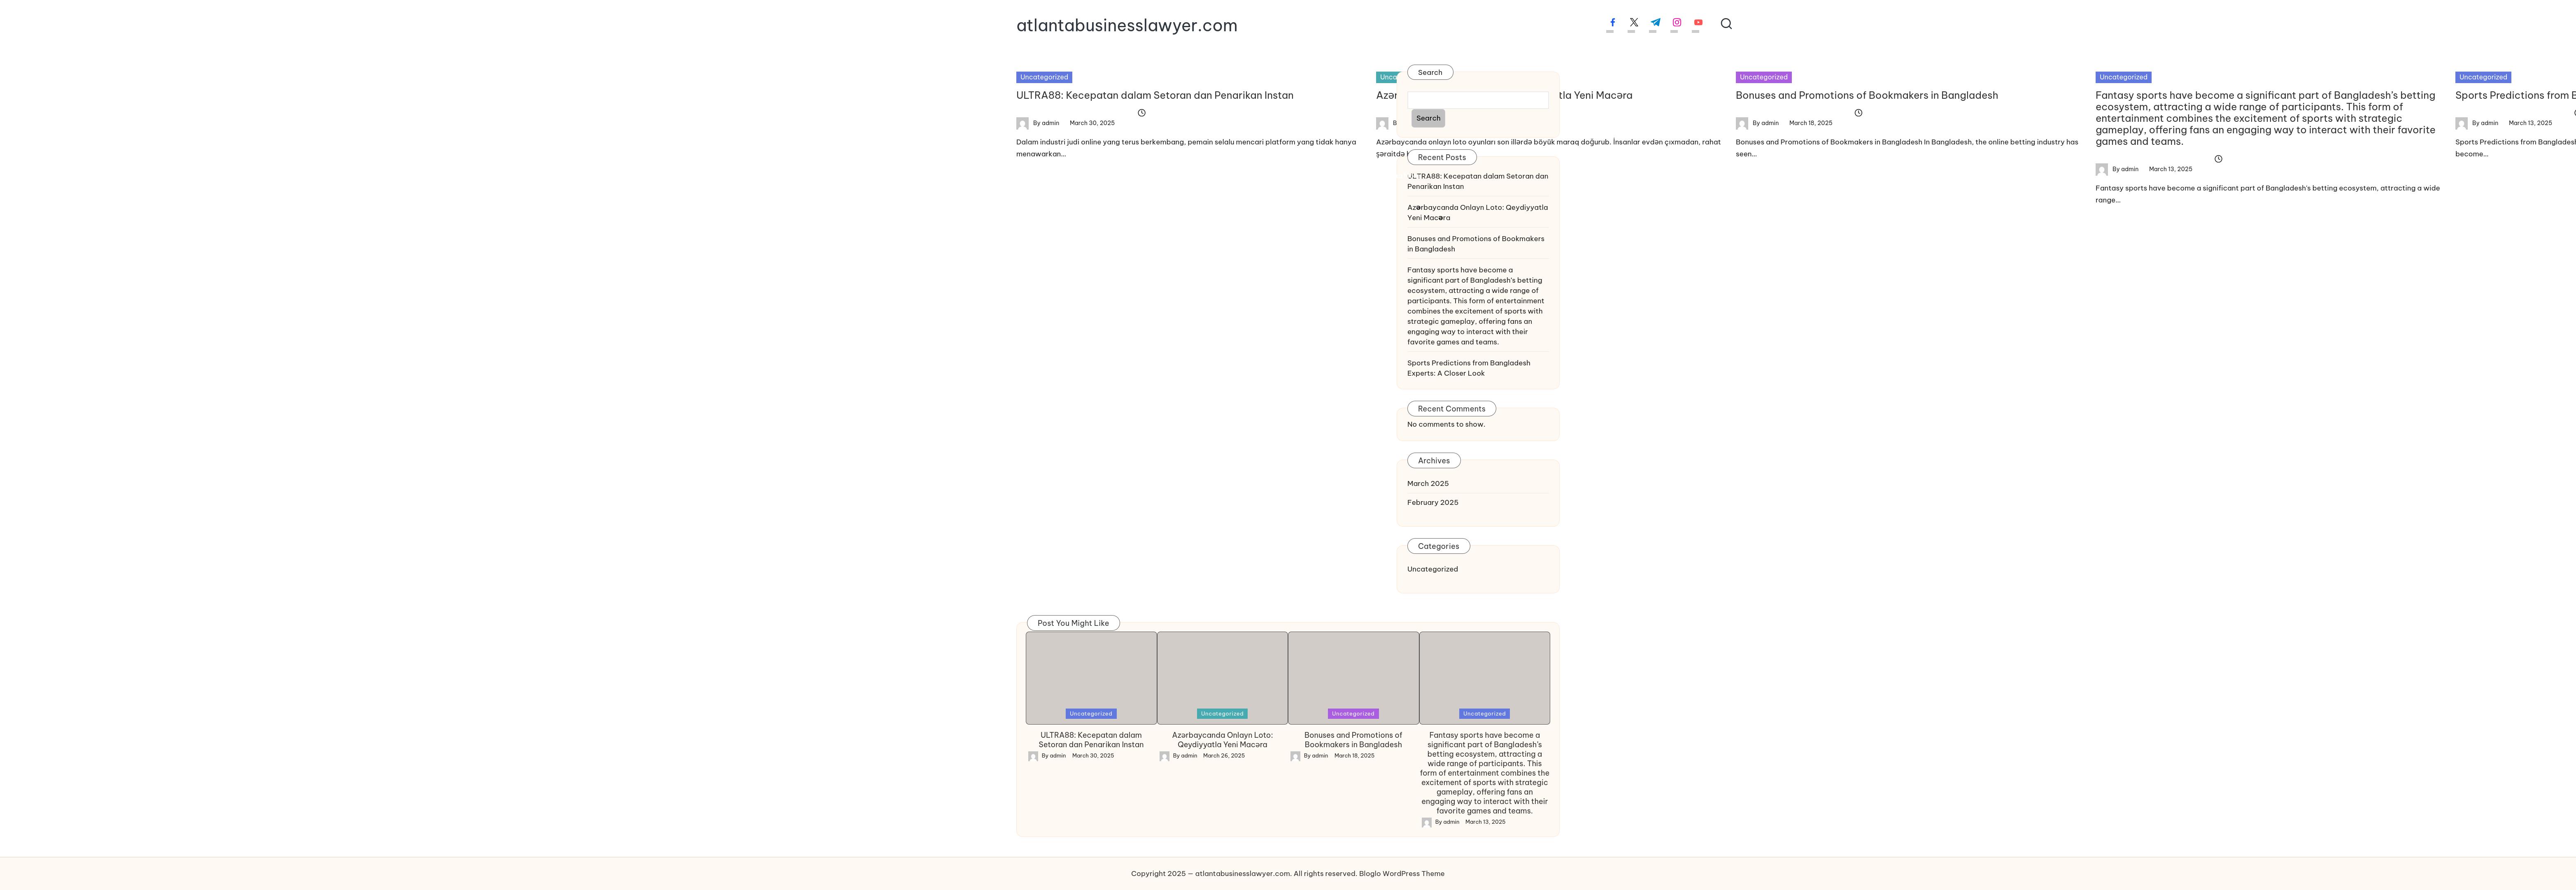Viewport: 2576px width, 890px height.
Task: Click admin avatar beside March 18, 2025 in Post You Might Like
Action: coord(1295,757)
